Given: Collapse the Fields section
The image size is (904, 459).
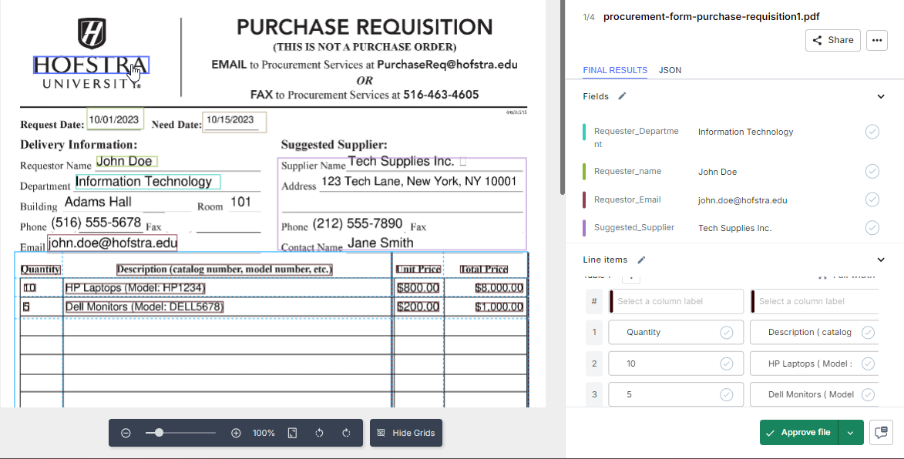Looking at the screenshot, I should [x=880, y=96].
